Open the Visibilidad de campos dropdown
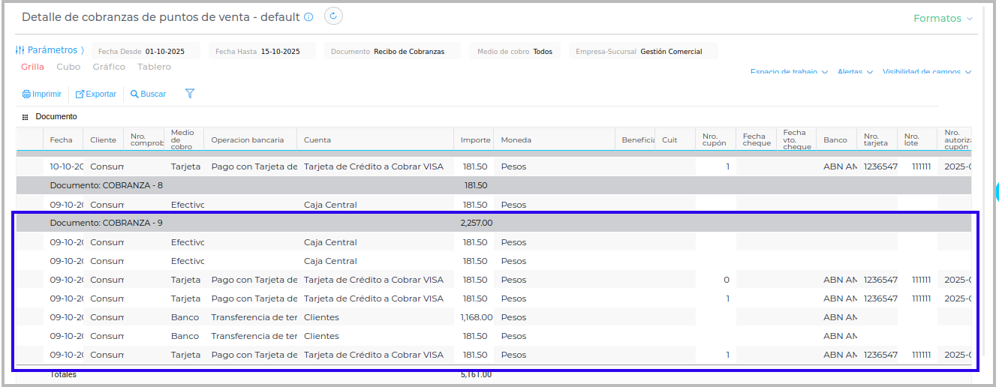Viewport: 999px width, 387px height. coord(926,72)
